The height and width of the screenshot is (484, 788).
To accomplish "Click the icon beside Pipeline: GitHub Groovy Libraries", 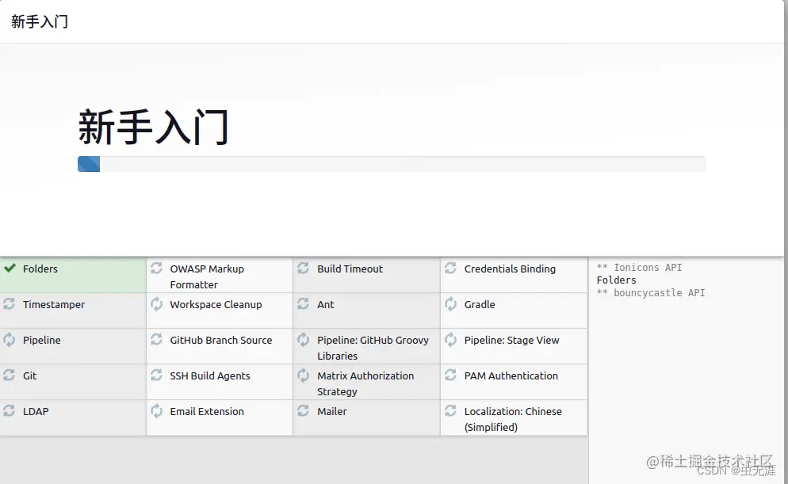I will 303,339.
